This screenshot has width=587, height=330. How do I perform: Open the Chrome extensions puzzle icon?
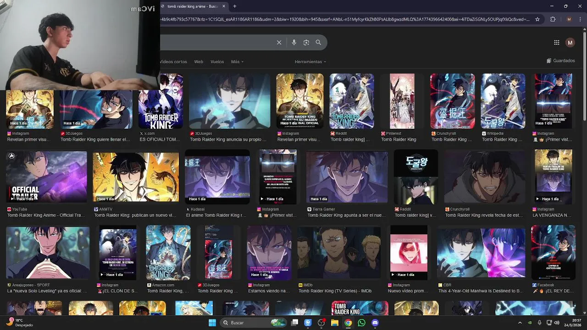(x=553, y=19)
